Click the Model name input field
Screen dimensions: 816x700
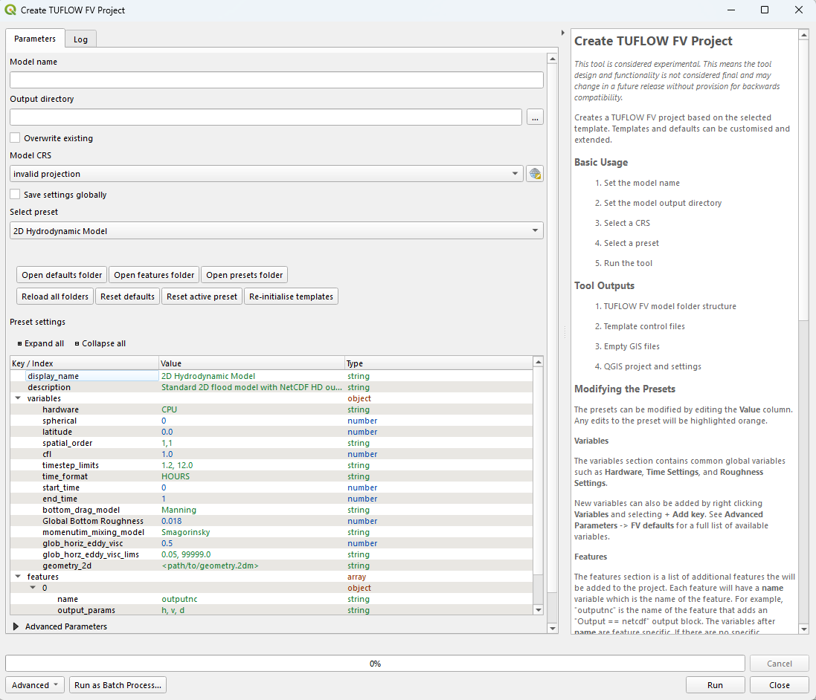[276, 80]
